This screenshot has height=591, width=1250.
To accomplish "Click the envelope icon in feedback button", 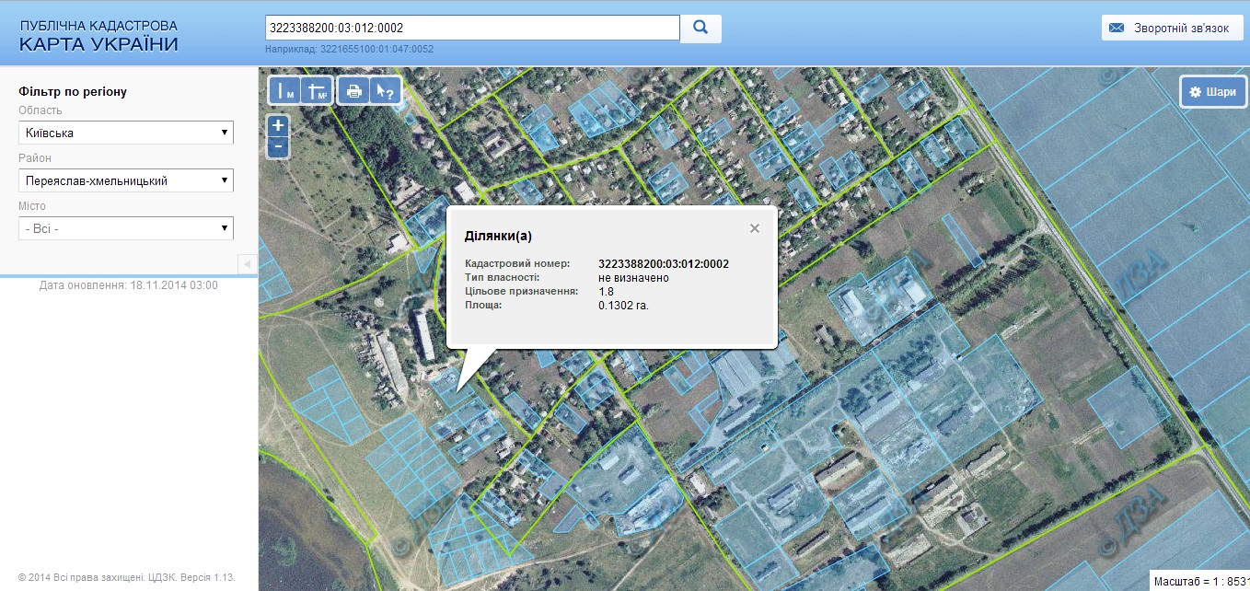I will pos(1117,29).
